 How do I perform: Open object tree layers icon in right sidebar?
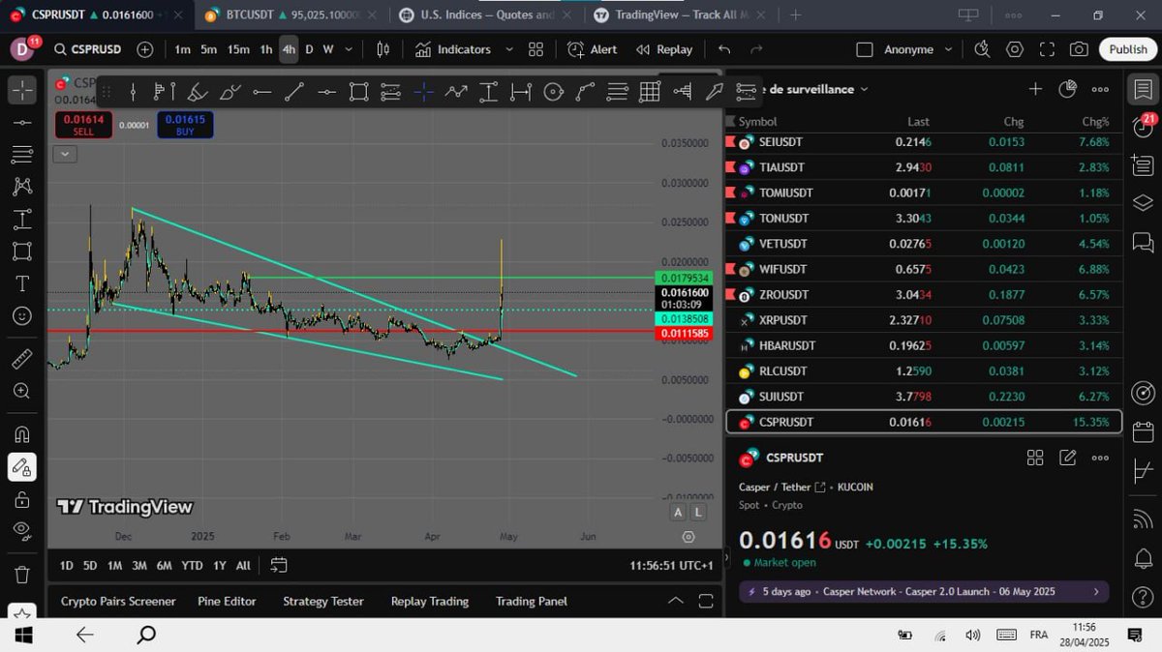coord(1143,202)
